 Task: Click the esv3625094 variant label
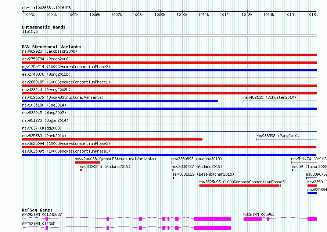click(x=66, y=143)
